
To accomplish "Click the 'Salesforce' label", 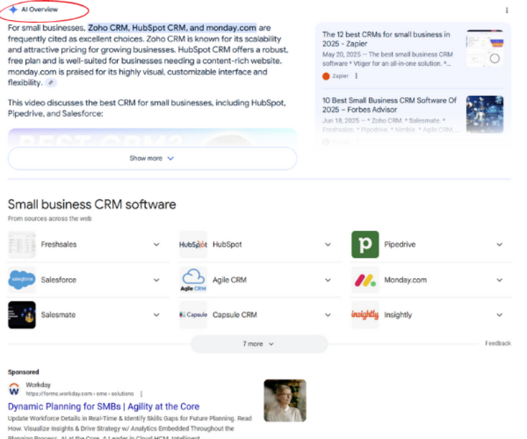I will click(59, 280).
